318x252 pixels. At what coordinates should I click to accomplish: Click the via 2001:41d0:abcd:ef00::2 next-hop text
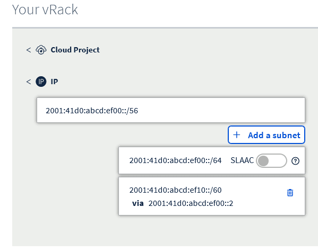point(183,203)
